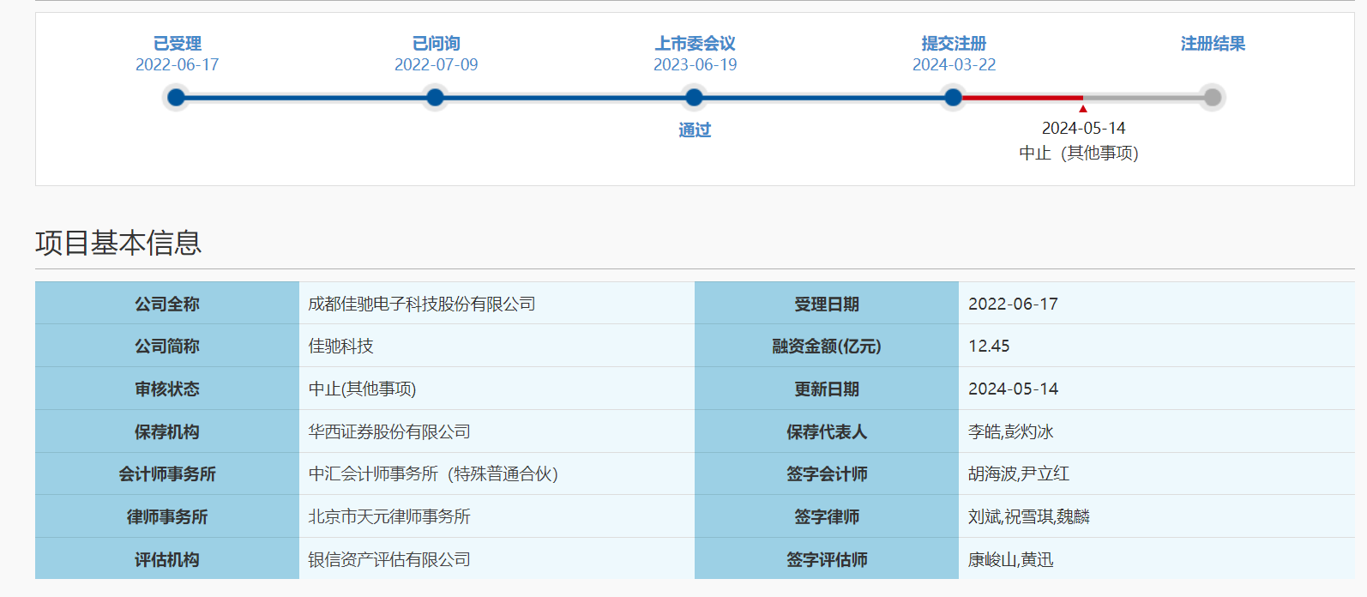Click the gray 注册结果 timeline dot

(1212, 98)
